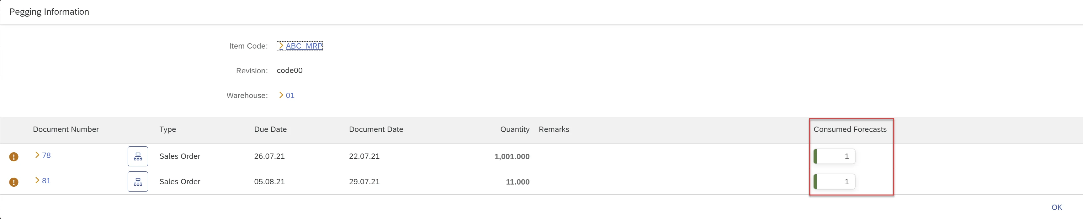Open the hierarchy icon for Sales Order 81
The image size is (1083, 219).
coord(137,182)
